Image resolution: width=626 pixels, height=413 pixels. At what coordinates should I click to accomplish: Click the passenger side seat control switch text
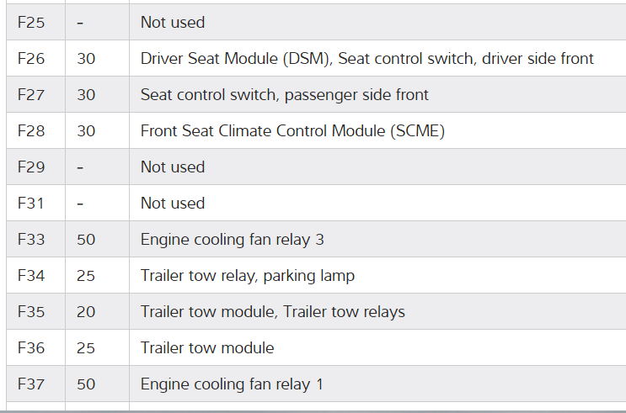tap(284, 95)
